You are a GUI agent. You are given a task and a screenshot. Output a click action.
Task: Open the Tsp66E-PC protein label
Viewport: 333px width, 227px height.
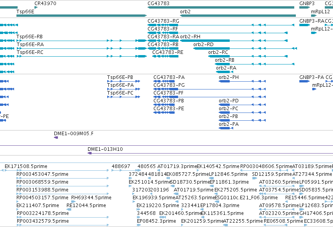click(x=120, y=93)
